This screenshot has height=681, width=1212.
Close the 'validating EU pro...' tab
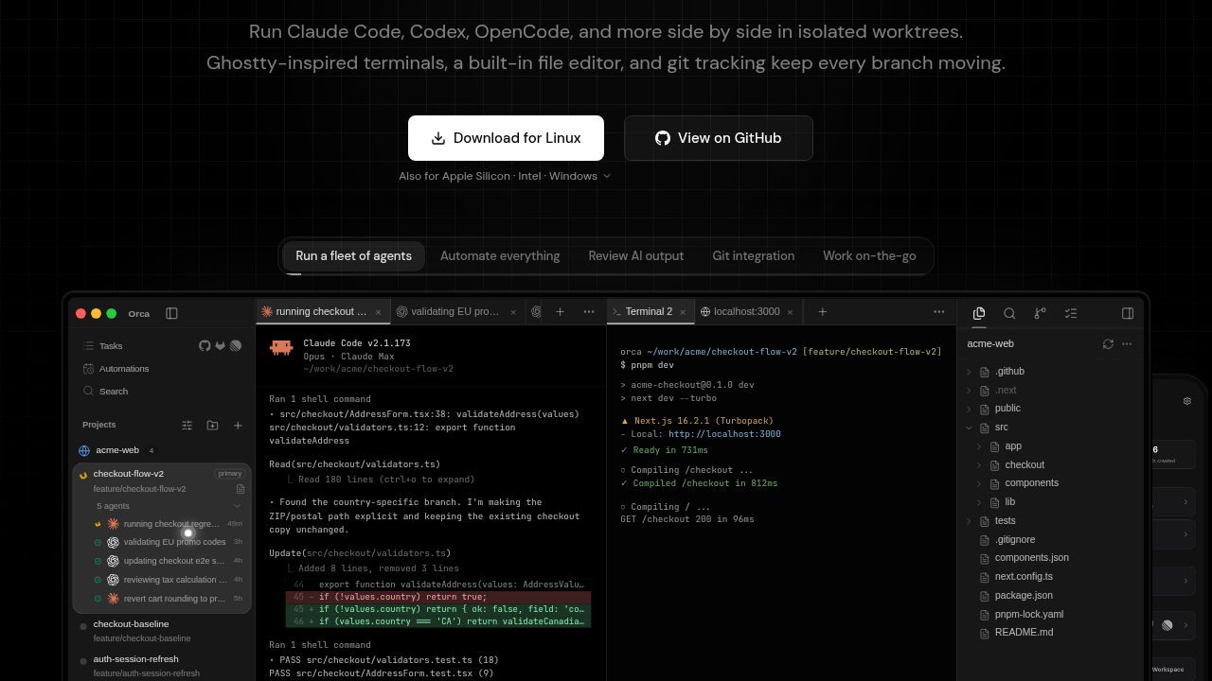(513, 312)
